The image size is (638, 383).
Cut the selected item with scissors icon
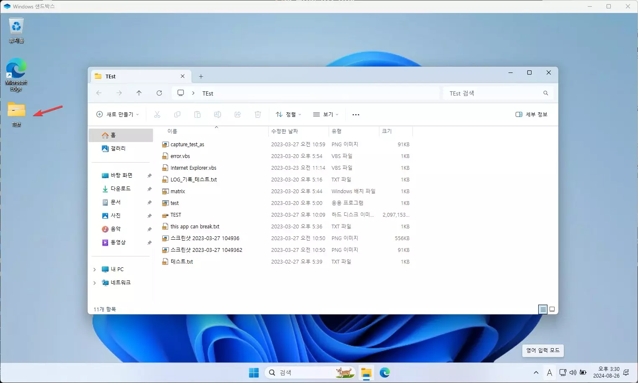coord(157,114)
